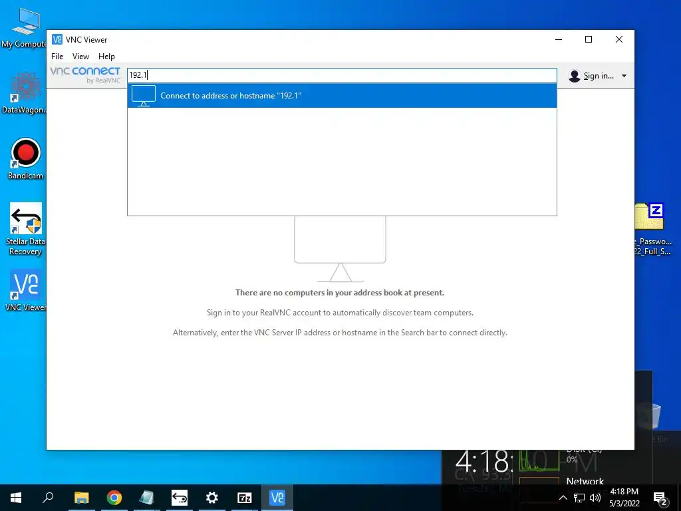
Task: Open Settings gear on the taskbar
Action: click(212, 498)
